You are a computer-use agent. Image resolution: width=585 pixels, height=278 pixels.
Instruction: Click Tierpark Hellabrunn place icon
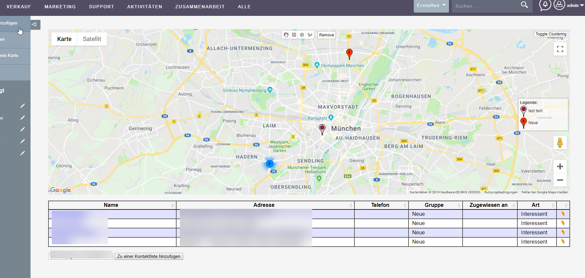[319, 178]
